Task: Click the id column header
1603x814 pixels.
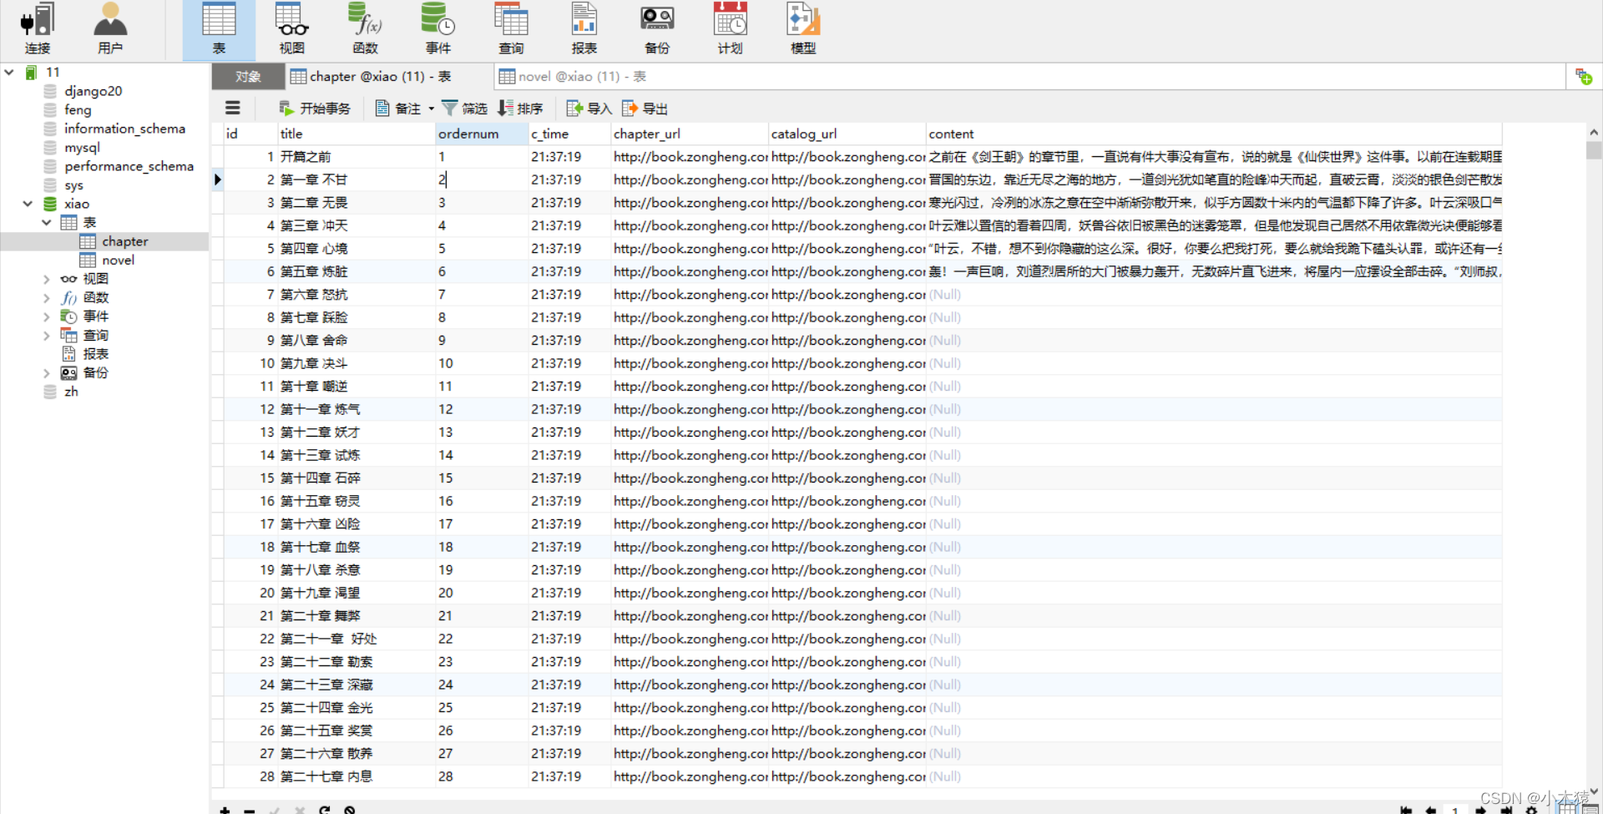Action: pos(250,134)
